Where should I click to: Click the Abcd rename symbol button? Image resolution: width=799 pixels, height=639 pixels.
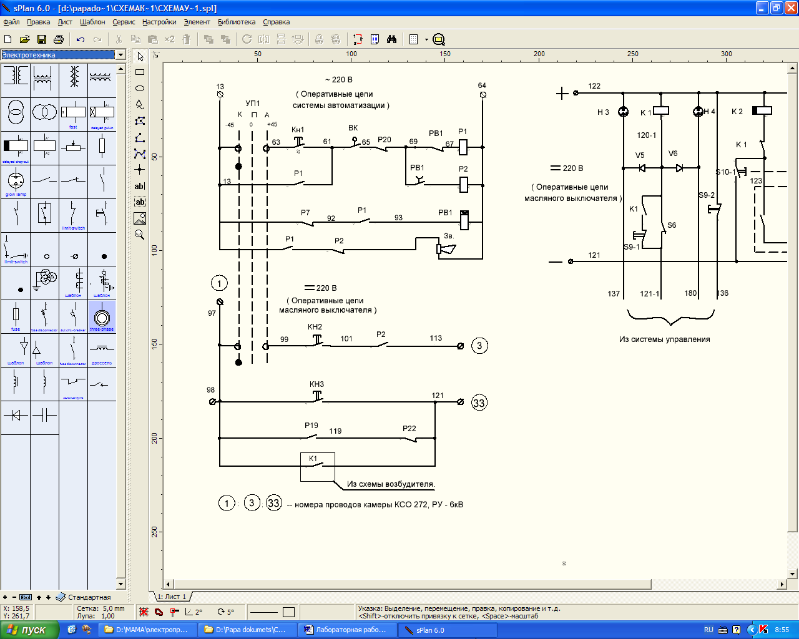pyautogui.click(x=26, y=597)
